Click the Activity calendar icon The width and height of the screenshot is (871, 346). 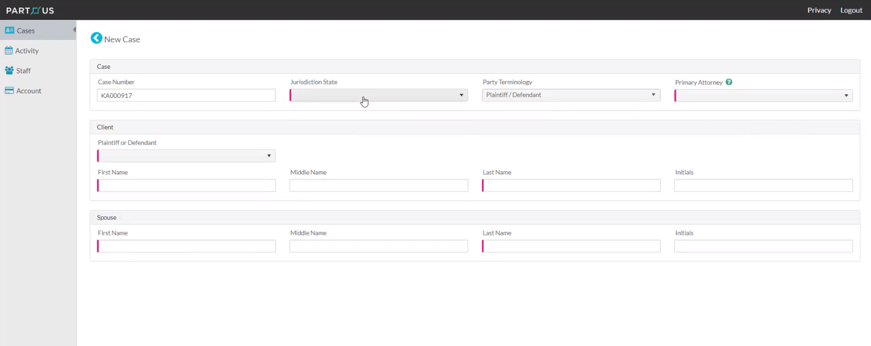tap(9, 50)
